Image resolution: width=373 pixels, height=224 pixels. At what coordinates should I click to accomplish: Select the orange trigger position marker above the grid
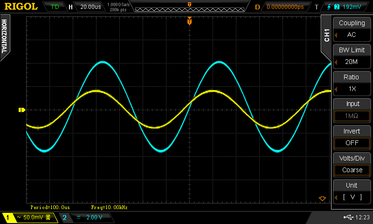189,21
